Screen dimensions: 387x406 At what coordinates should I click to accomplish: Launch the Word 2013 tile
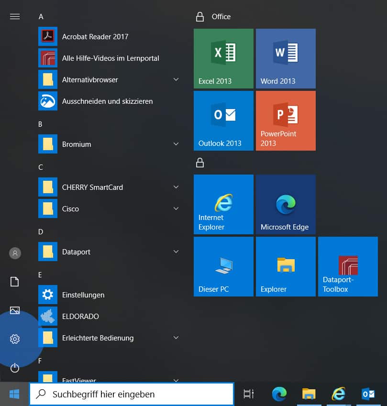coord(286,58)
